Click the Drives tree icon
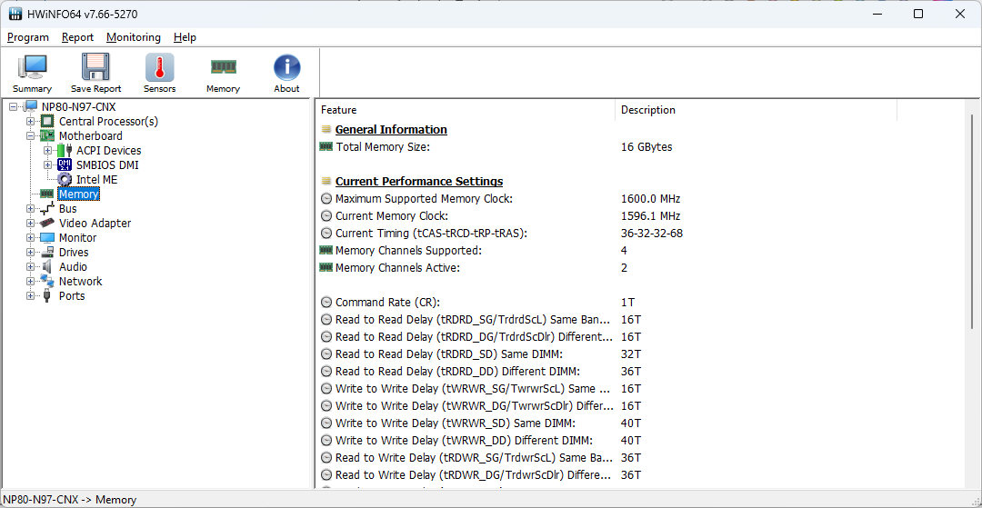This screenshot has width=982, height=508. 47,252
